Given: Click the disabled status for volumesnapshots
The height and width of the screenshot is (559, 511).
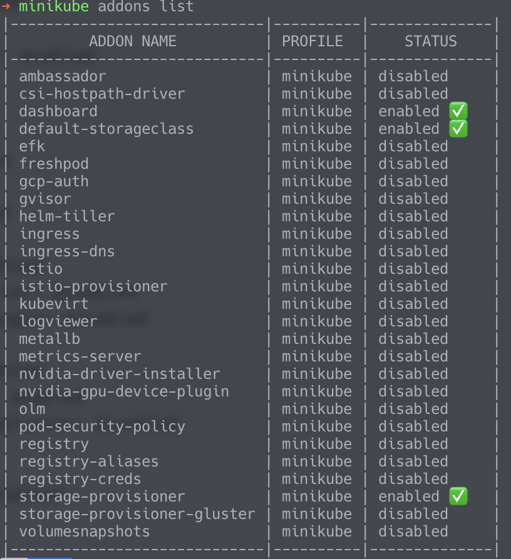Looking at the screenshot, I should tap(413, 531).
